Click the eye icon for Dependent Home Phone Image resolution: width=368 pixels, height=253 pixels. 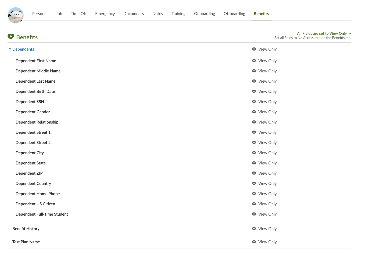(254, 194)
